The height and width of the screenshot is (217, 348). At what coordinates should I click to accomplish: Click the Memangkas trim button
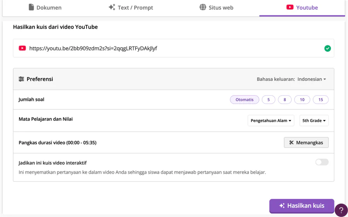coord(306,143)
